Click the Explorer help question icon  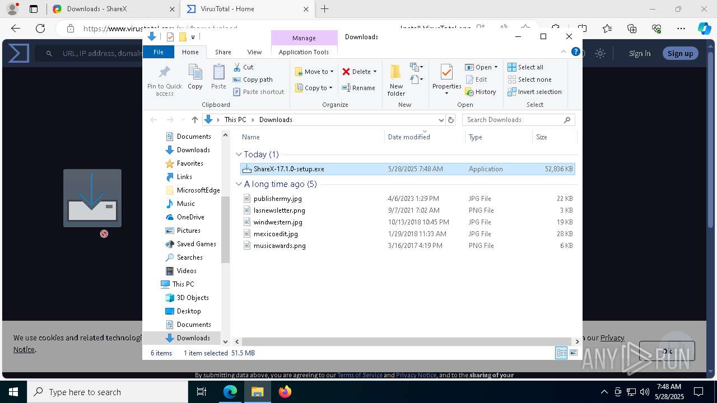pyautogui.click(x=575, y=51)
